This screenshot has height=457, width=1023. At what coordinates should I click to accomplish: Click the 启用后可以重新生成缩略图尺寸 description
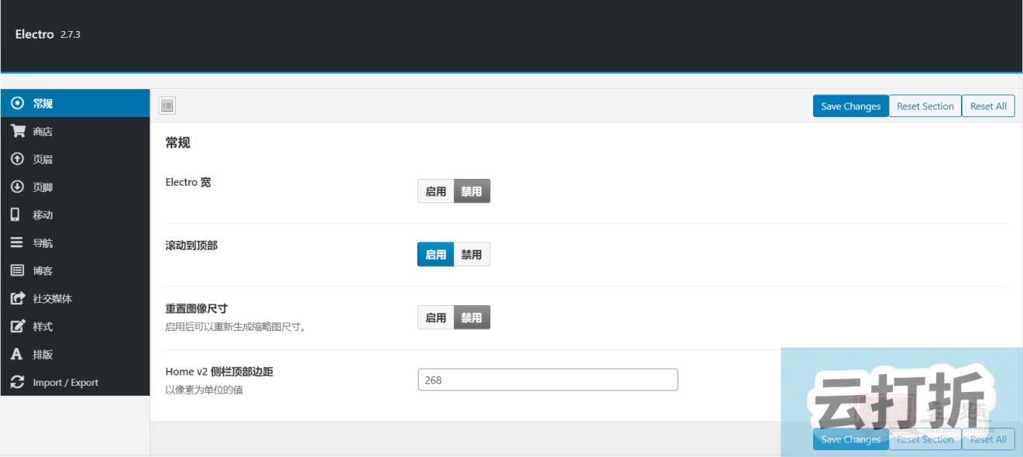(x=236, y=327)
